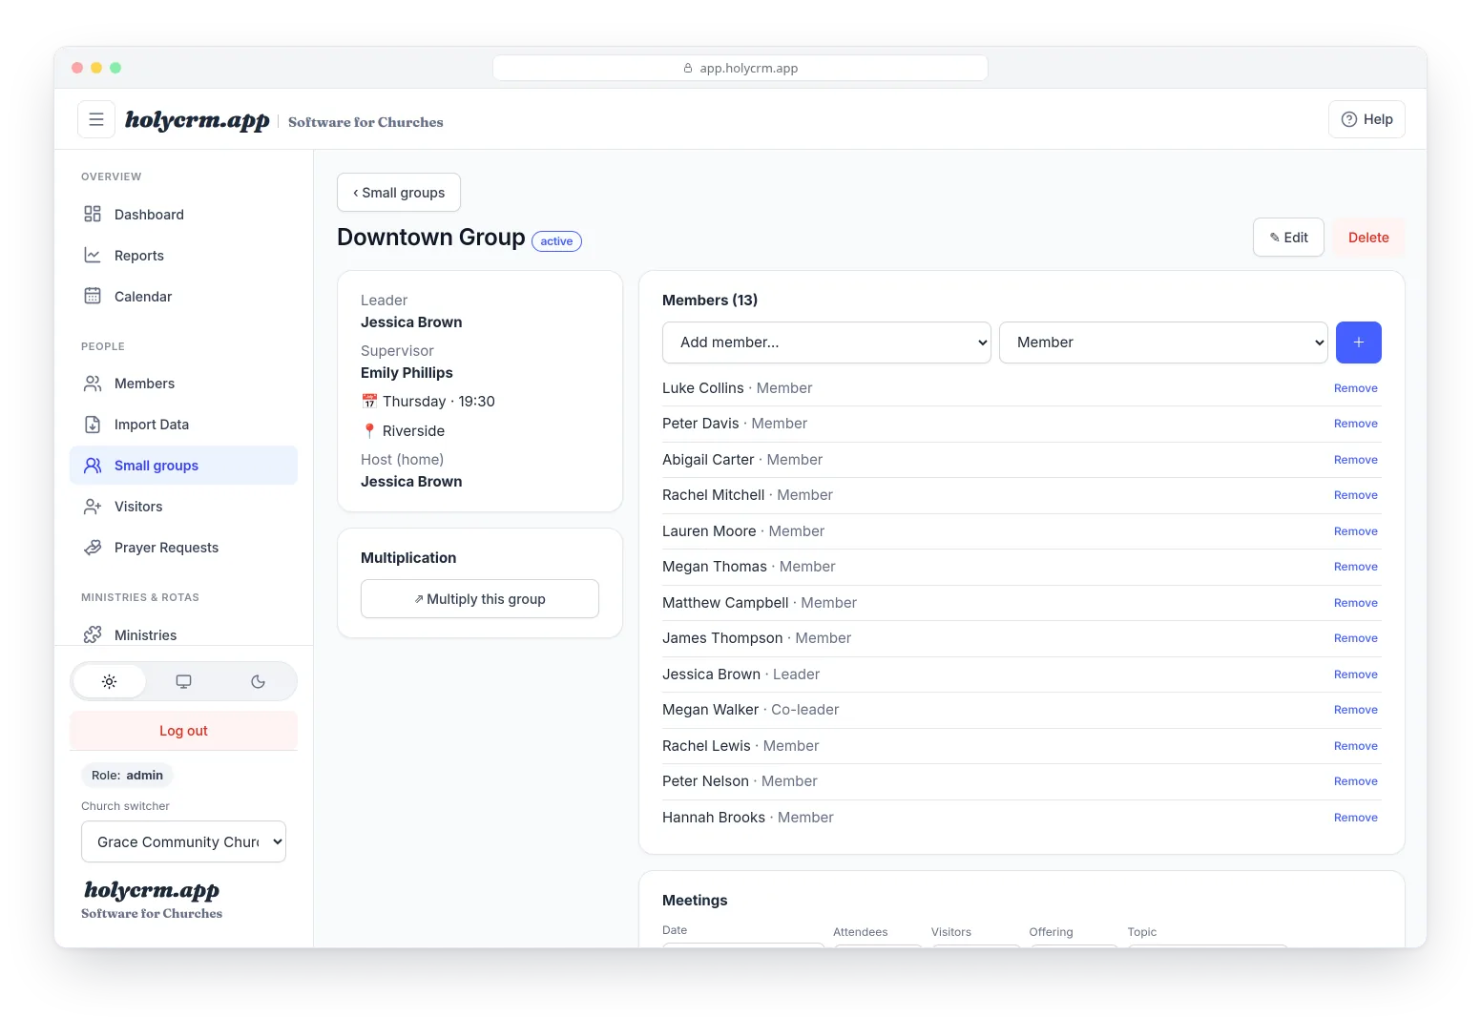
Task: Click the active status badge
Action: coord(556,241)
